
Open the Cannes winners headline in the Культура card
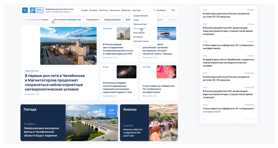pyautogui.click(x=159, y=89)
